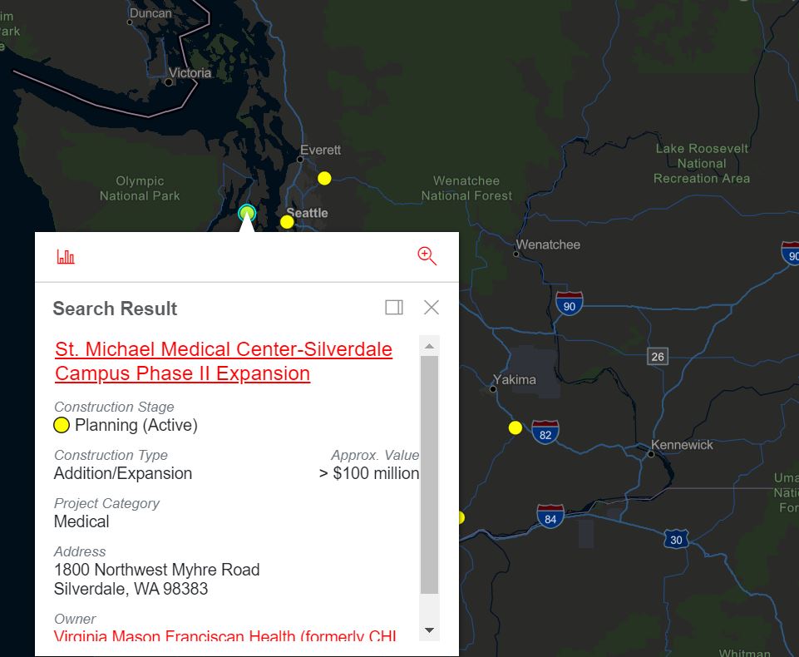Click the Everett city label
Screen dimensions: 799x657
tap(321, 150)
